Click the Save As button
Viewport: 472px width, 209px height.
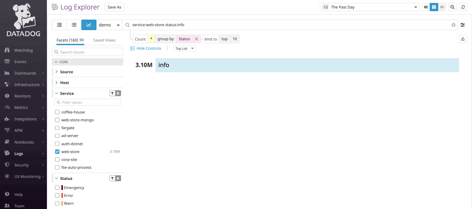pyautogui.click(x=114, y=7)
